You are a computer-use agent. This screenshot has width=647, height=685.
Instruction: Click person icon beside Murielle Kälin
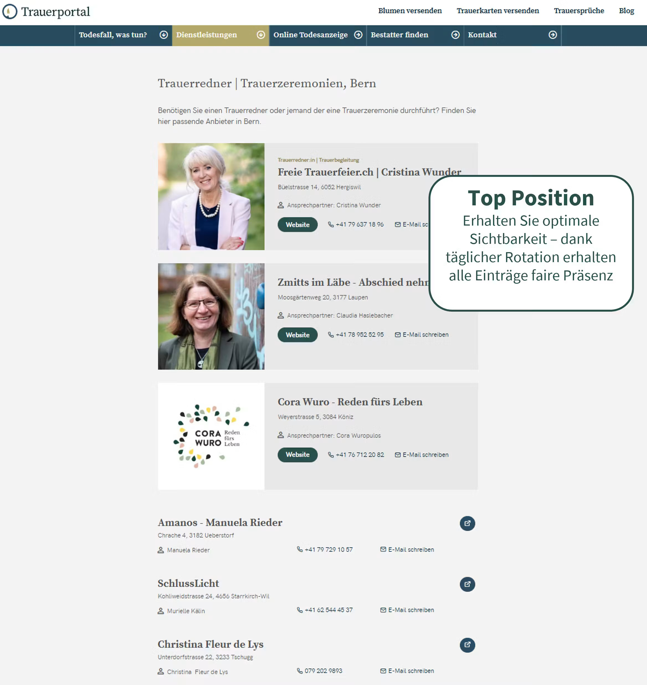[161, 611]
